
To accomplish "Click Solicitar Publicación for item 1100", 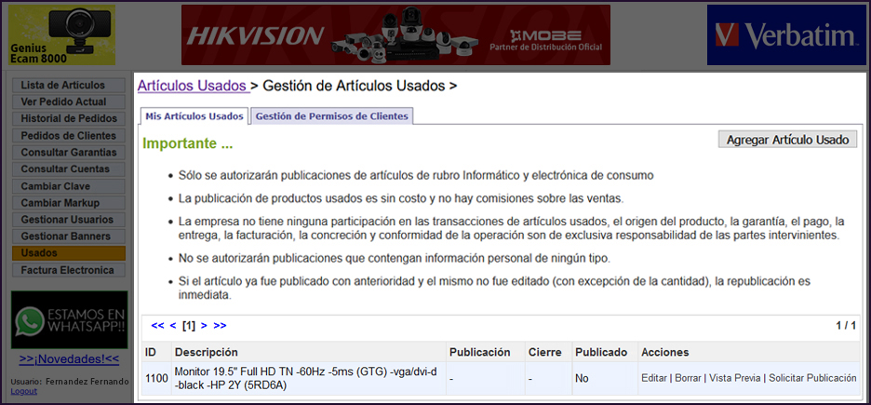I will click(x=812, y=378).
